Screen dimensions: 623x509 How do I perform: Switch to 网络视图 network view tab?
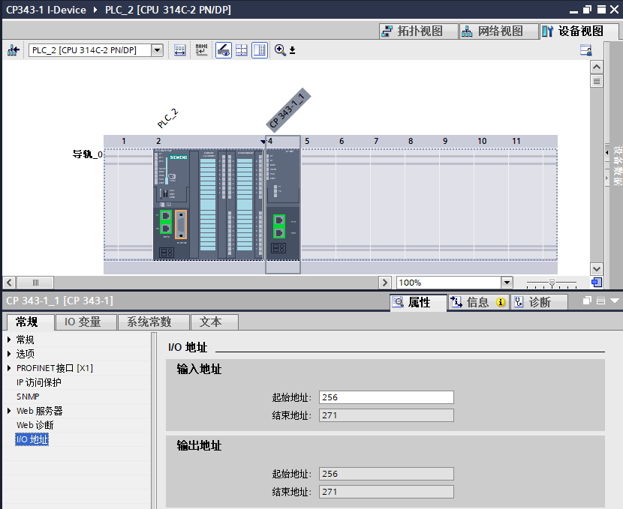(x=498, y=31)
